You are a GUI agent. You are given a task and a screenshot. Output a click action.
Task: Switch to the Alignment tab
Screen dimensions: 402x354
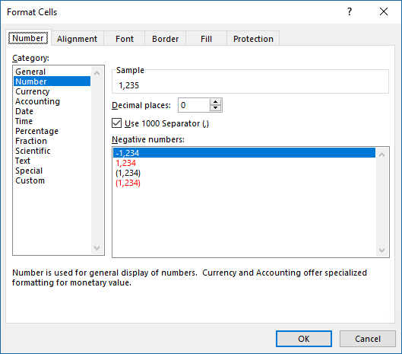[x=78, y=39]
